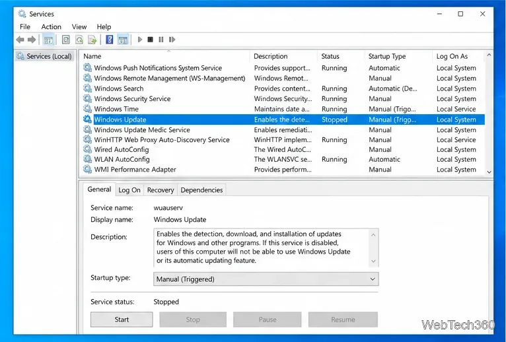
Task: Open the View menu
Action: 79,27
